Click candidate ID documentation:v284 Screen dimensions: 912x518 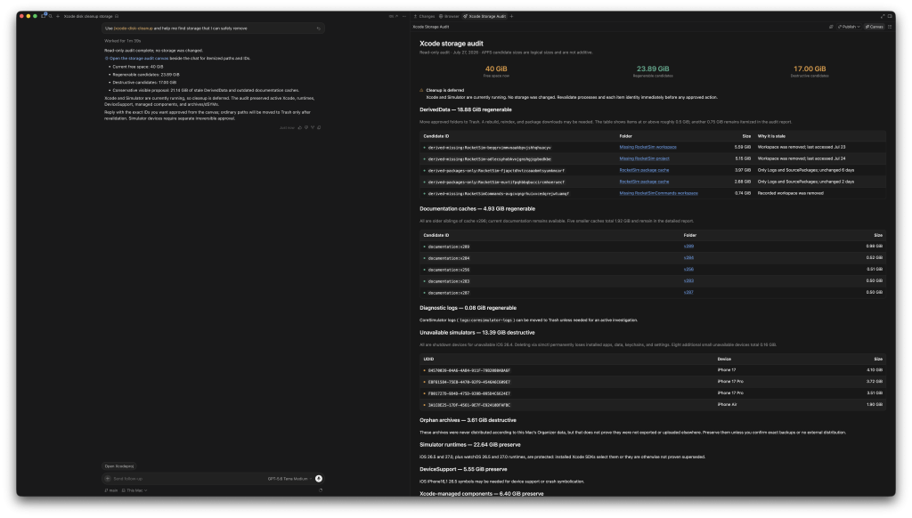pyautogui.click(x=449, y=258)
